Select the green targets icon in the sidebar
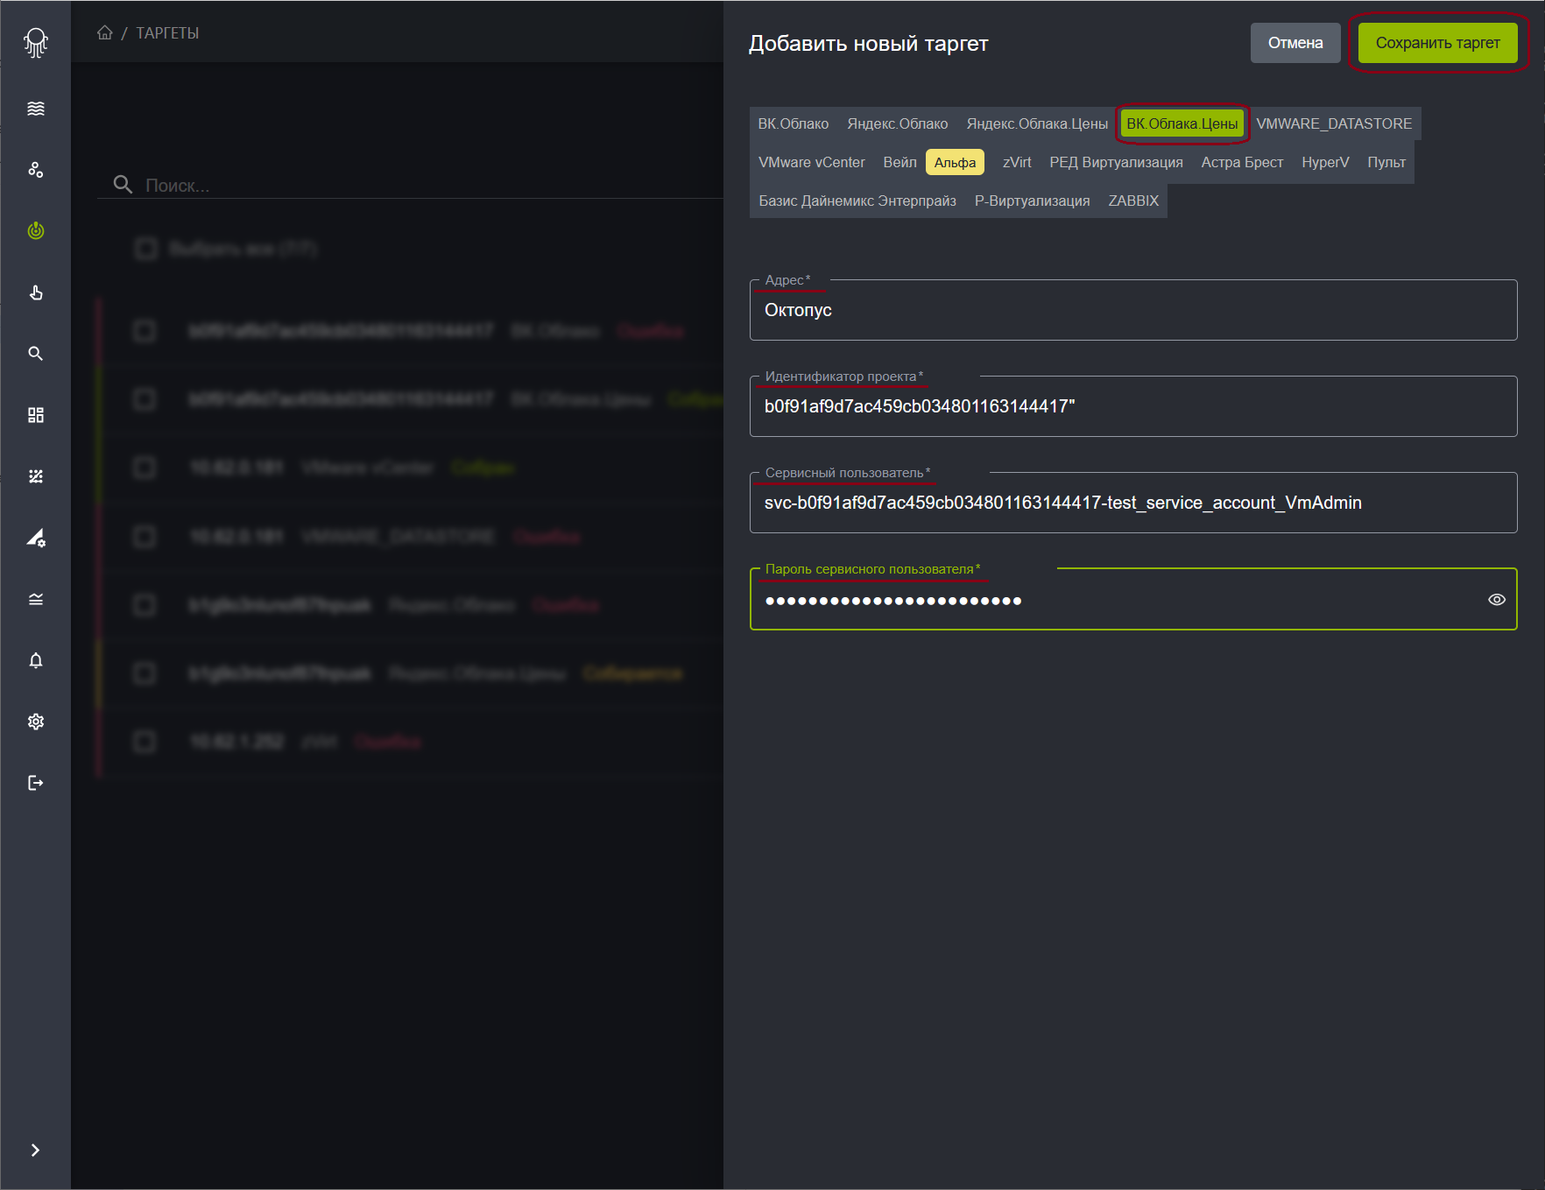 click(x=36, y=231)
